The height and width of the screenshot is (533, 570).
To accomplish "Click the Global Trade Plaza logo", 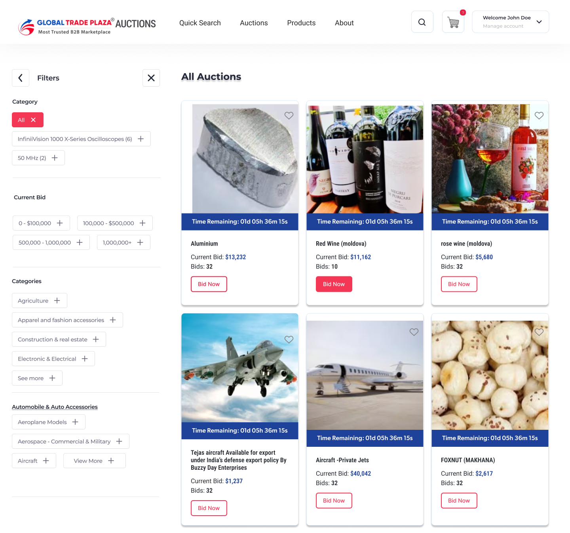I will coord(66,26).
